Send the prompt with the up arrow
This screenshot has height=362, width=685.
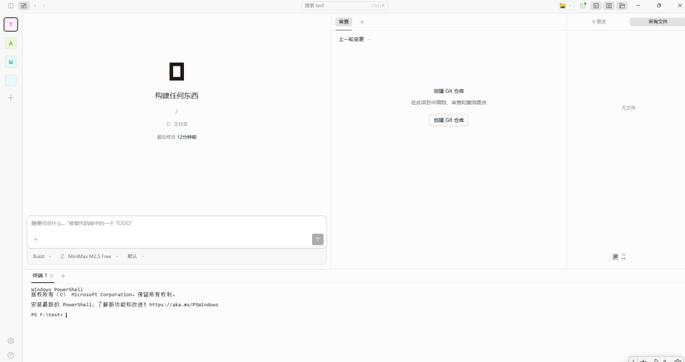pos(318,239)
